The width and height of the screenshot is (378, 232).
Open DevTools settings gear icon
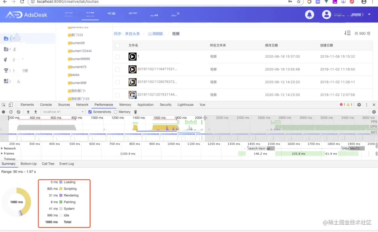coord(359,105)
